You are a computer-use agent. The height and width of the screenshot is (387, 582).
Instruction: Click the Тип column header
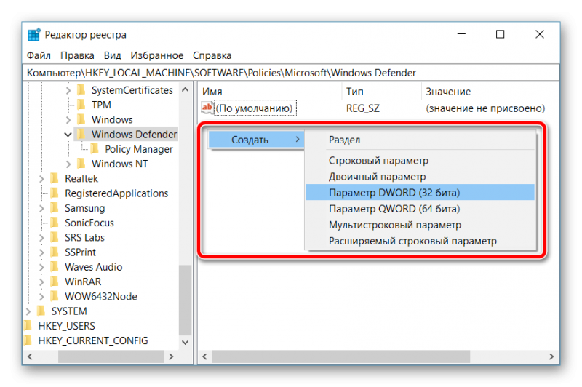[381, 91]
